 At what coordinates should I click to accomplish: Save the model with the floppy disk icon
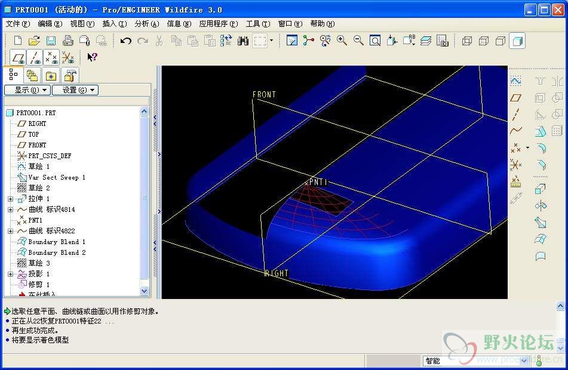tap(51, 41)
